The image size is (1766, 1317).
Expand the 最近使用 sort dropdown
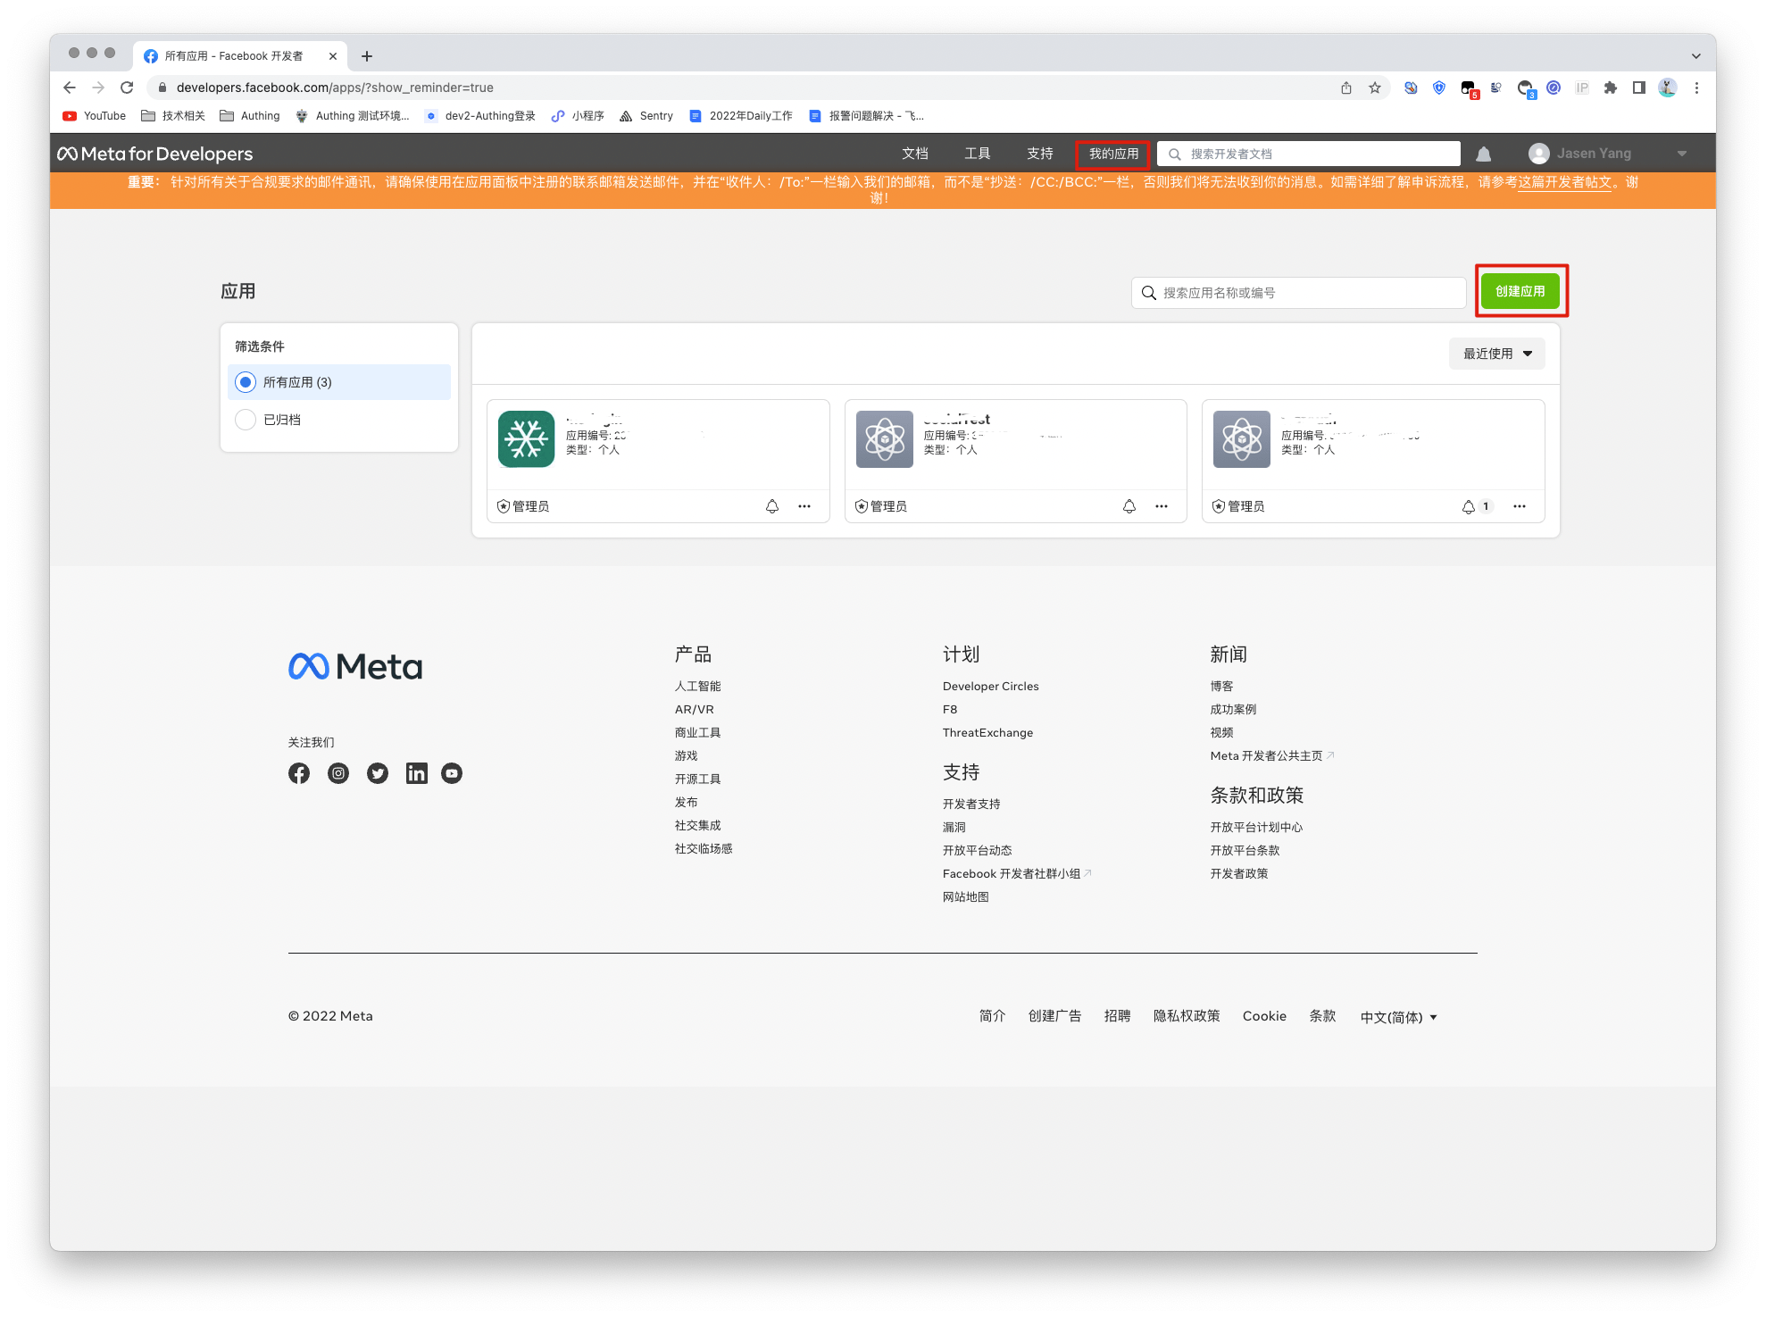(x=1497, y=354)
